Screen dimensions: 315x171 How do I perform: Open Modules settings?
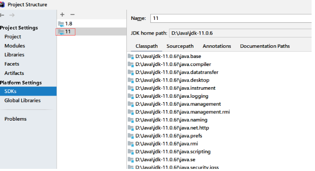tap(14, 46)
